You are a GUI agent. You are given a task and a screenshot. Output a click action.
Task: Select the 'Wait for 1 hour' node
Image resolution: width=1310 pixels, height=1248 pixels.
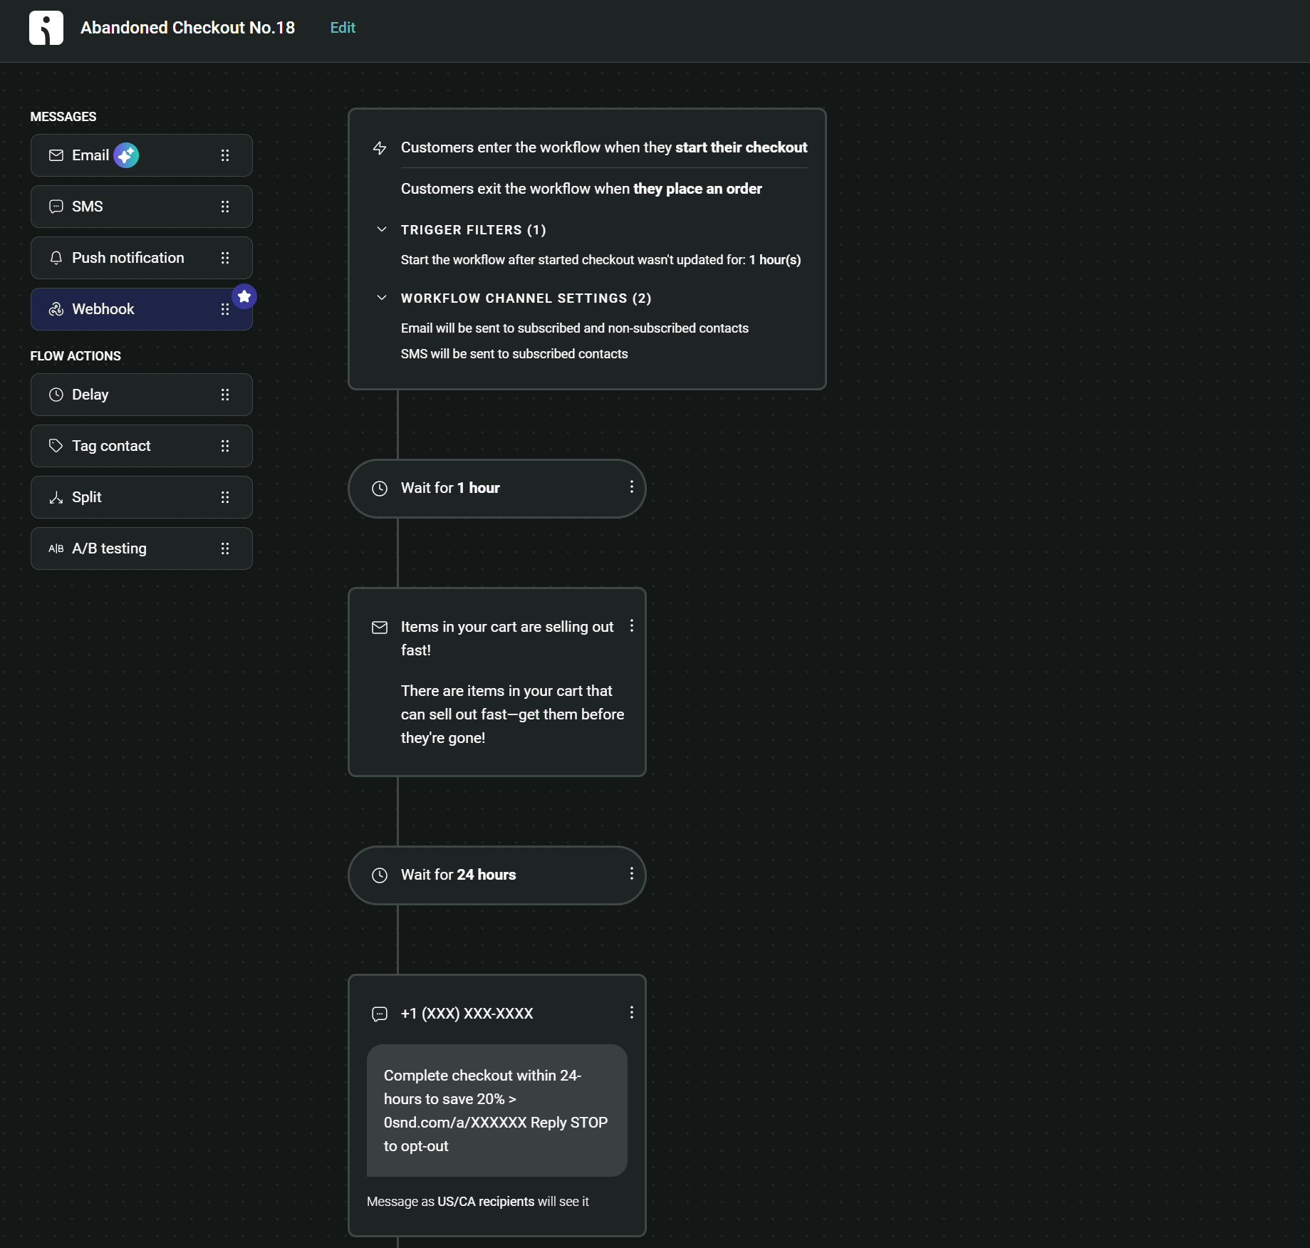(x=497, y=489)
